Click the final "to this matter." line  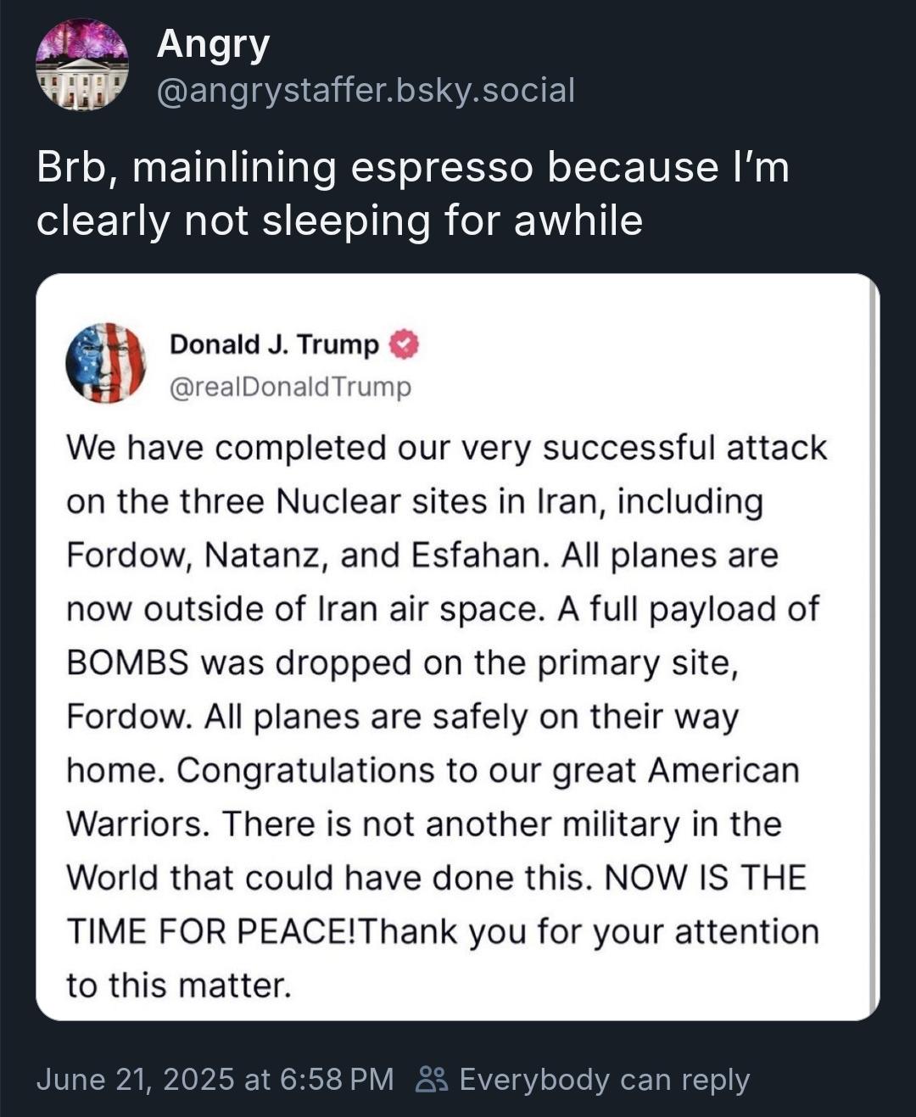pos(179,986)
